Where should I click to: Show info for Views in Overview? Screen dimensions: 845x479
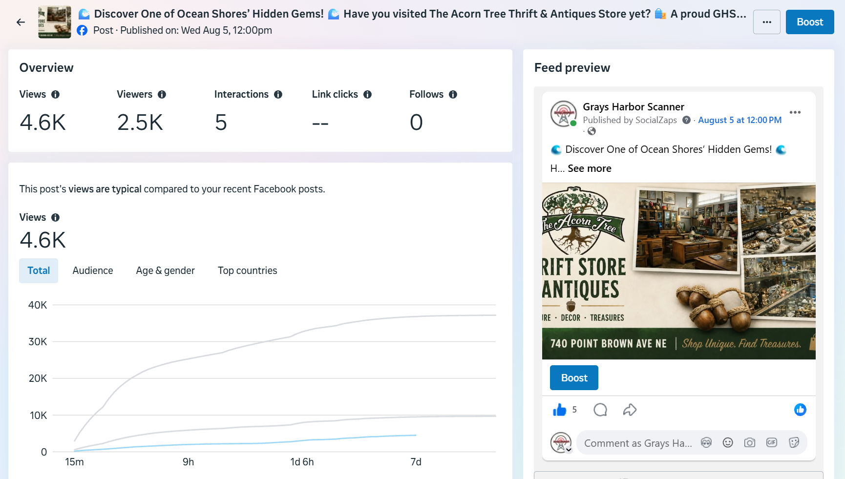[56, 94]
